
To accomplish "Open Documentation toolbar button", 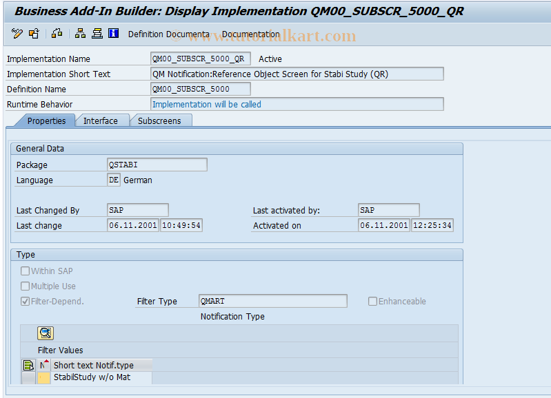I will (251, 34).
